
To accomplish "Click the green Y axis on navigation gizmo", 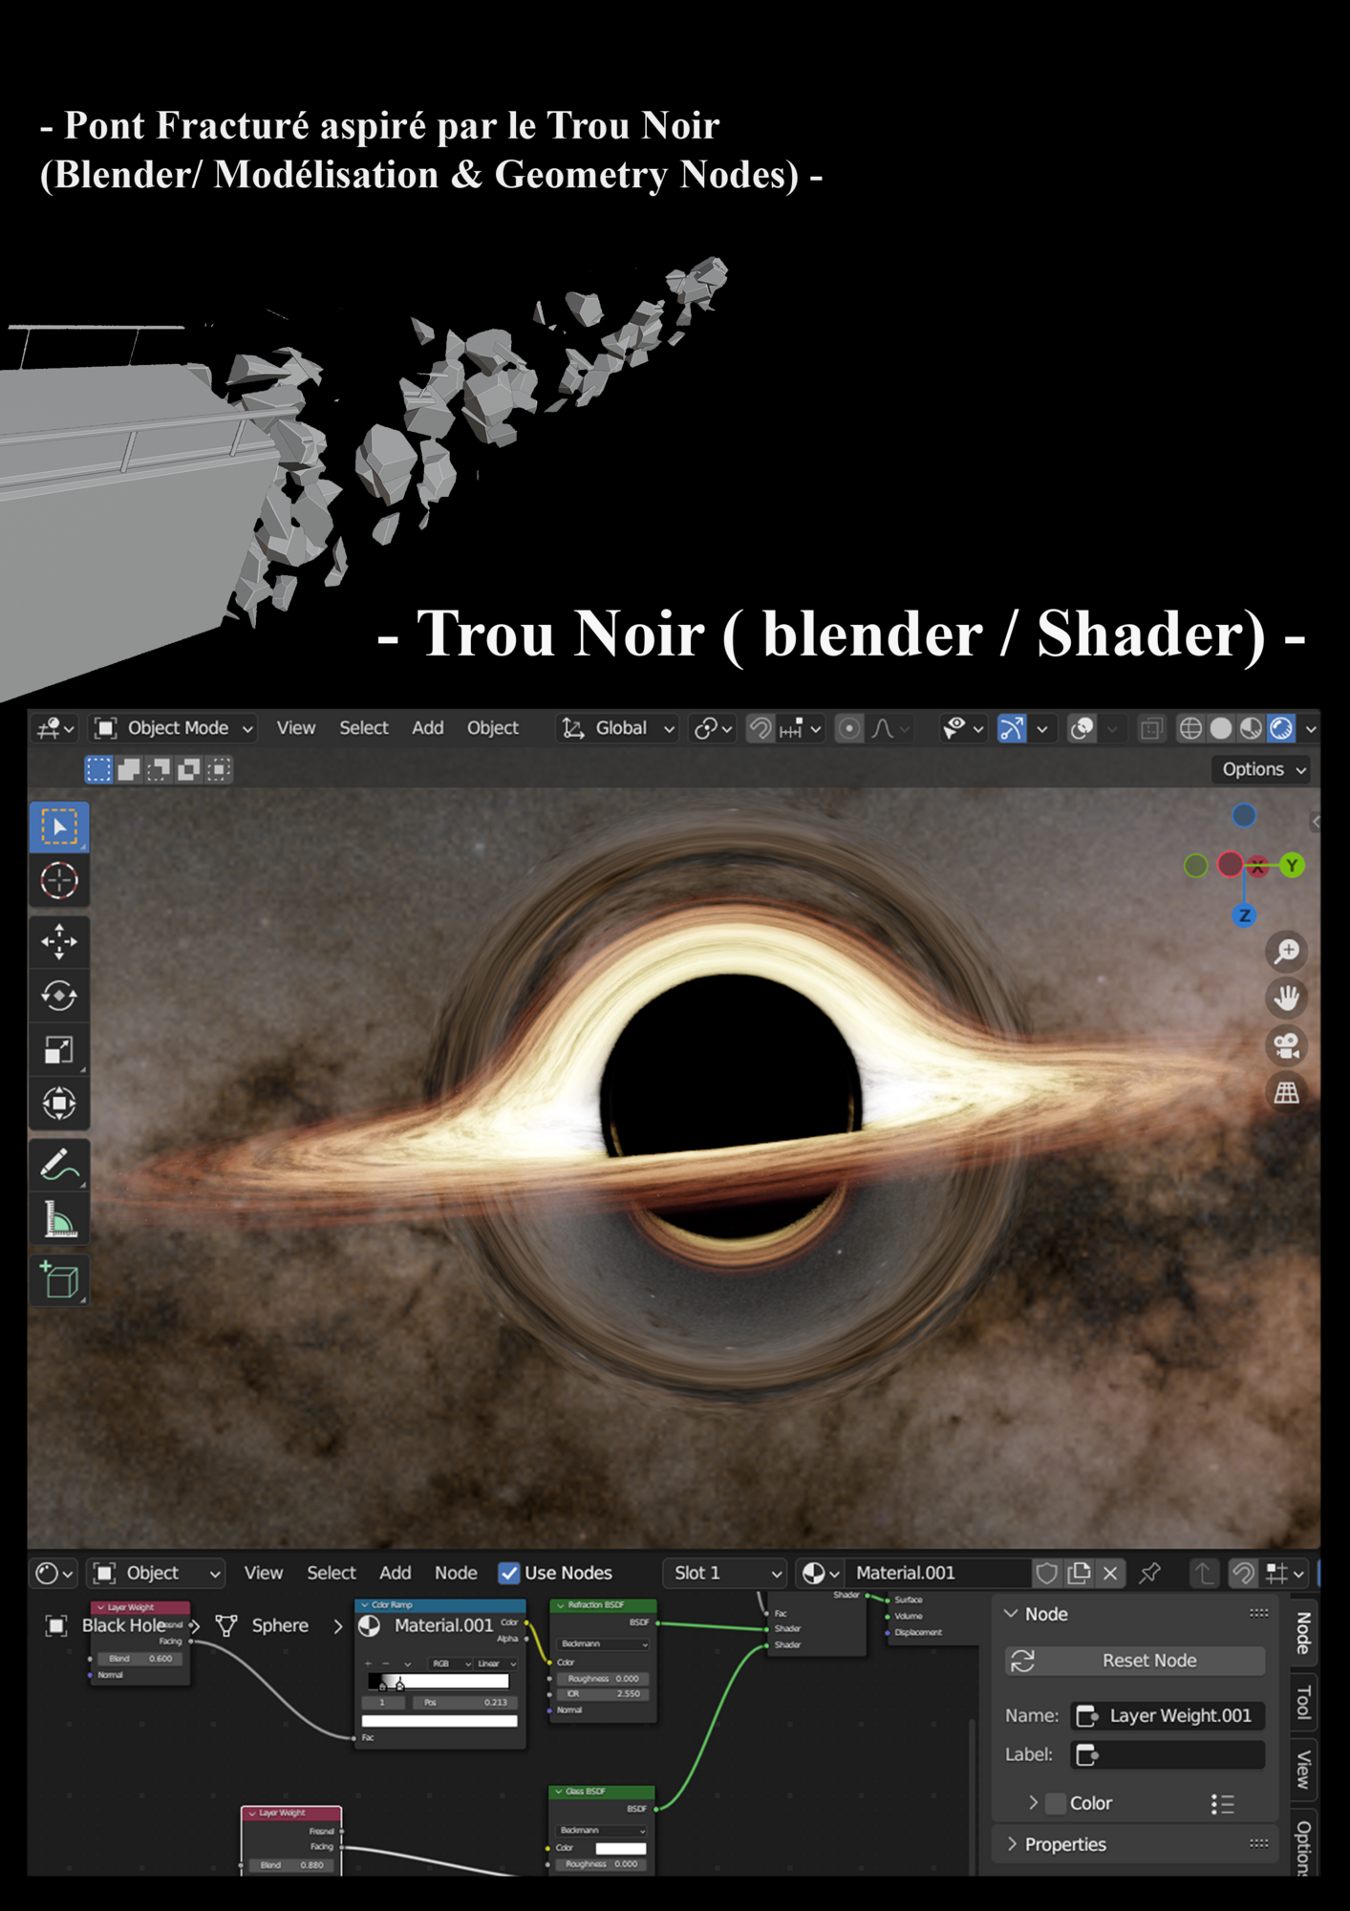I will pyautogui.click(x=1292, y=866).
